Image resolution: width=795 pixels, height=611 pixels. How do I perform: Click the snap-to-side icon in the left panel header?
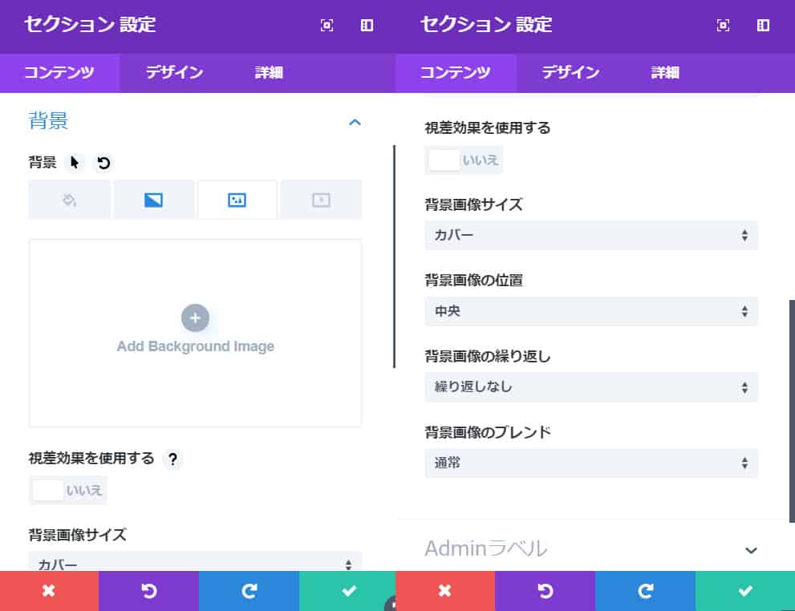pos(367,26)
